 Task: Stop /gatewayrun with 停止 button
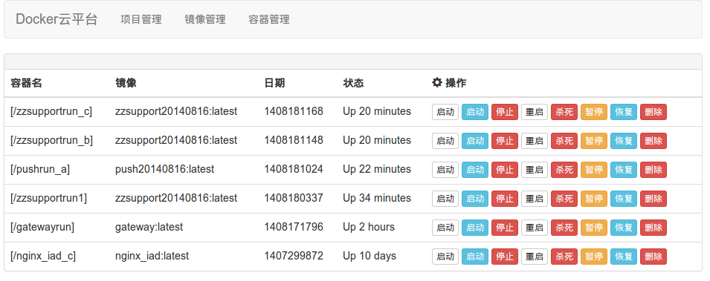pos(505,228)
